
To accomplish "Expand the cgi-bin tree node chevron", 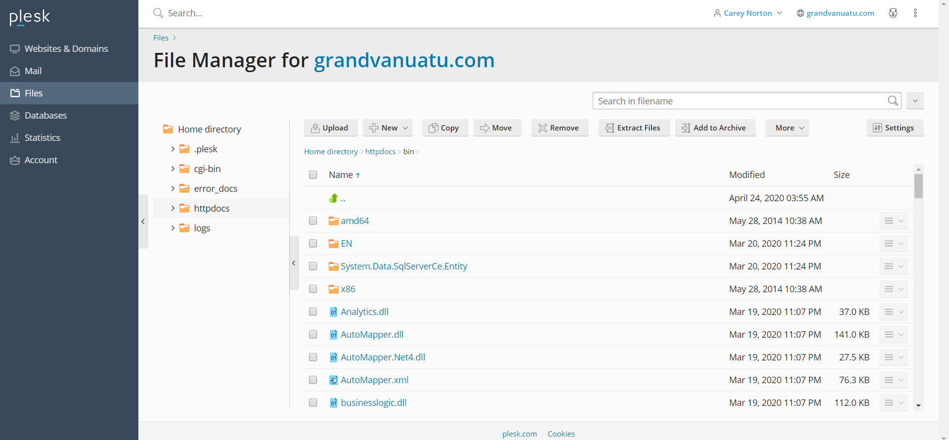I will pos(173,169).
